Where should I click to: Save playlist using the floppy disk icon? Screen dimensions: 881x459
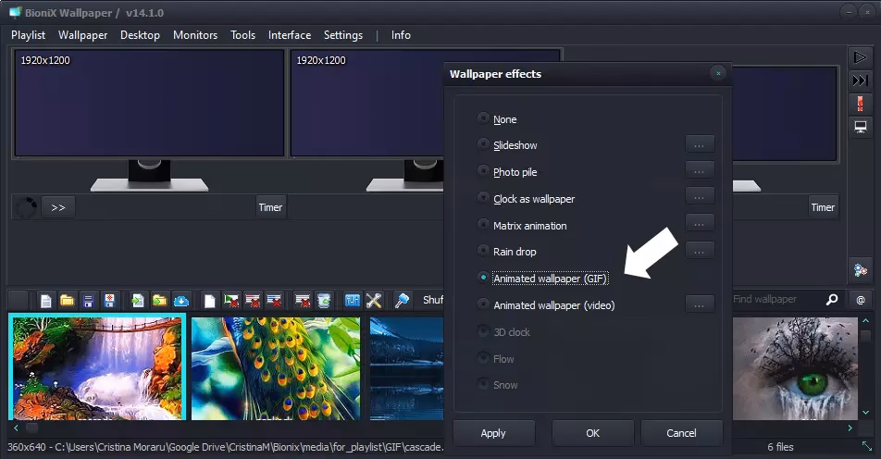point(88,301)
